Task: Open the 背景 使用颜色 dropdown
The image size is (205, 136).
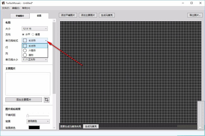Action: [38, 121]
